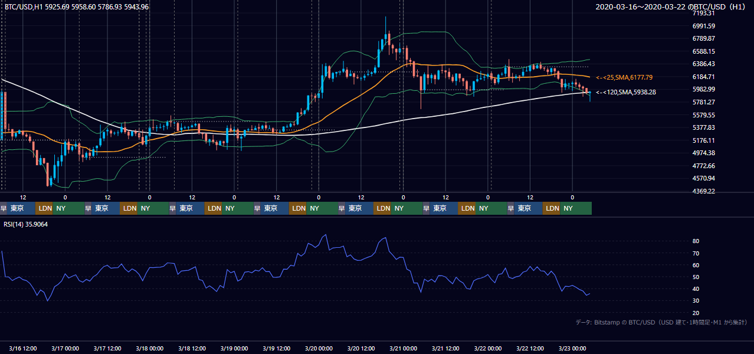This screenshot has height=354, width=754.
Task: Click RSI scale value 20
Action: pos(696,313)
